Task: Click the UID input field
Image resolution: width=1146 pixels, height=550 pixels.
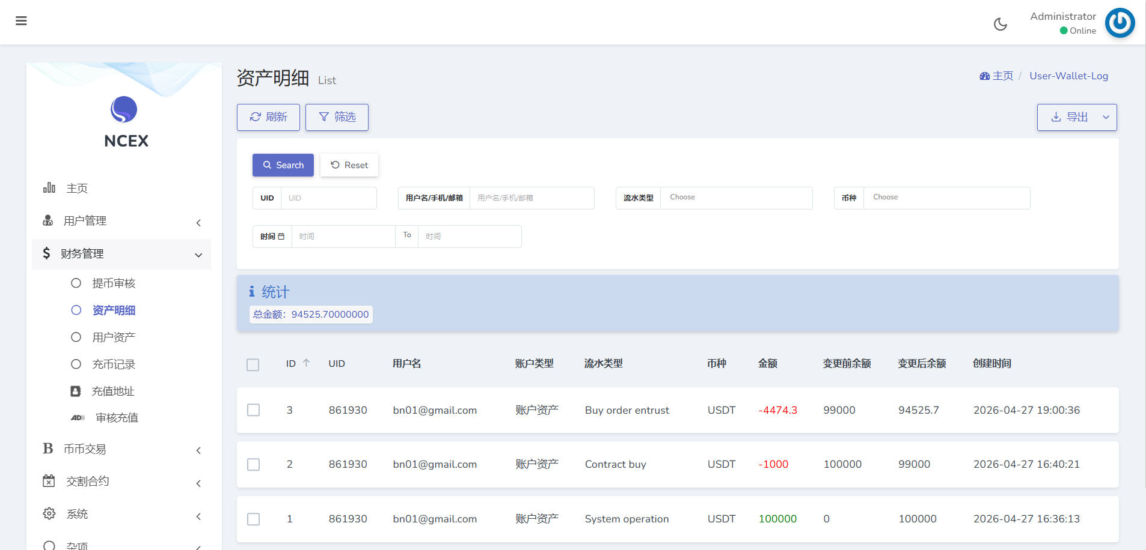Action: click(328, 198)
